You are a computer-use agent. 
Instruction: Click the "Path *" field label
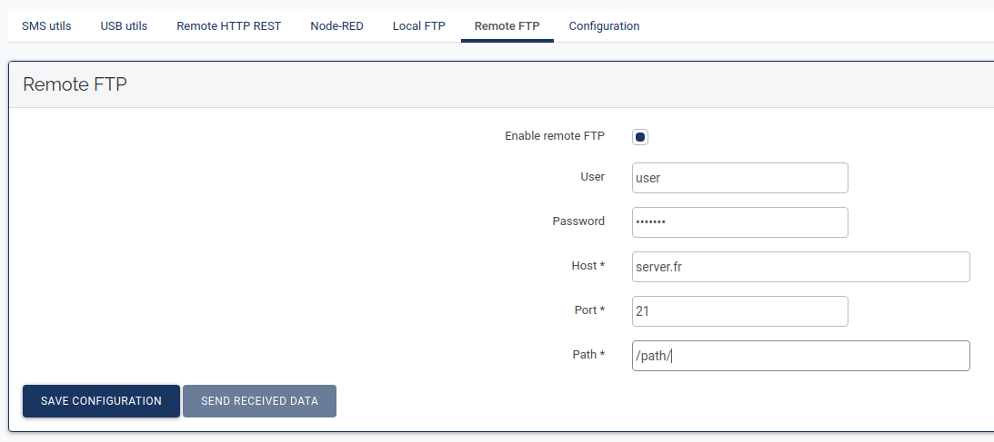pos(583,355)
